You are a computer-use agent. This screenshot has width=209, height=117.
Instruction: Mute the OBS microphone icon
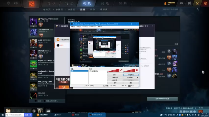coord(121,70)
